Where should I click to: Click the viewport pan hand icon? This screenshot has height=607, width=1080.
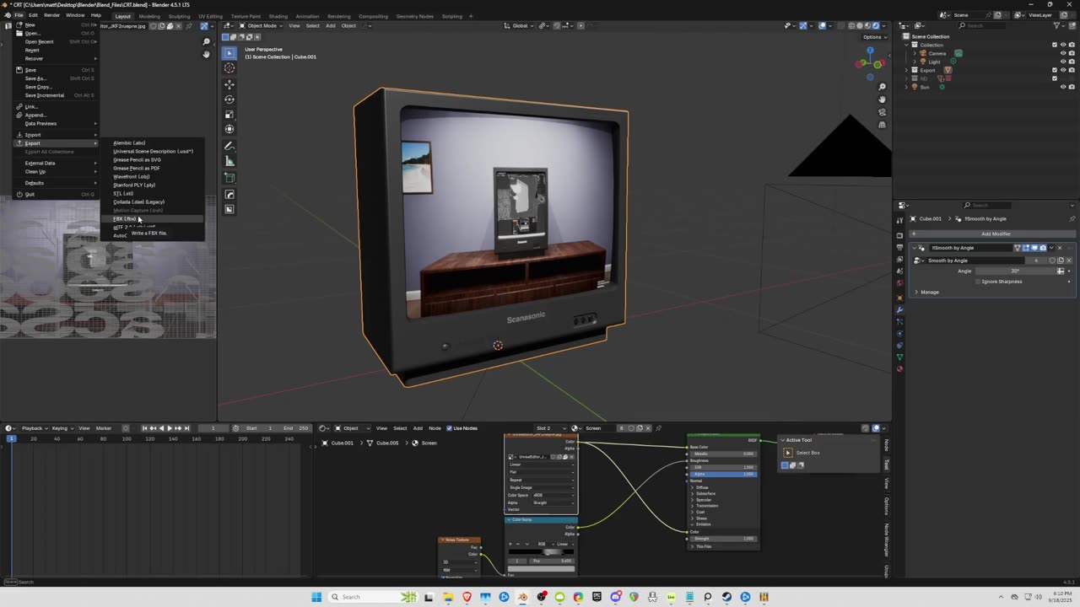click(882, 99)
